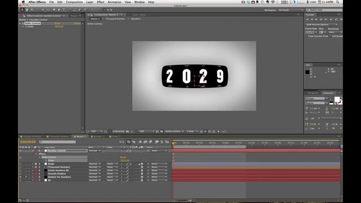Click the swap fill and stroke arrow
Screen dimensions: 361x203
pos(341,98)
